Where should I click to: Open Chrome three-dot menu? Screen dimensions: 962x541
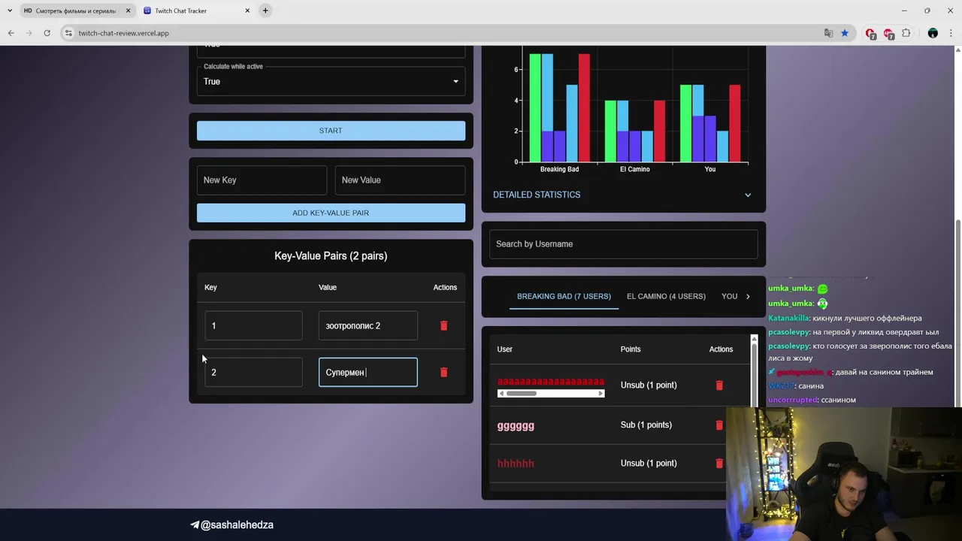point(951,33)
